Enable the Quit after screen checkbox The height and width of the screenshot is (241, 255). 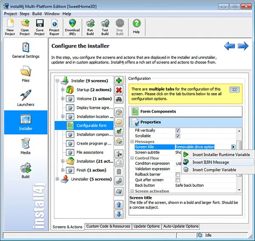[178, 180]
